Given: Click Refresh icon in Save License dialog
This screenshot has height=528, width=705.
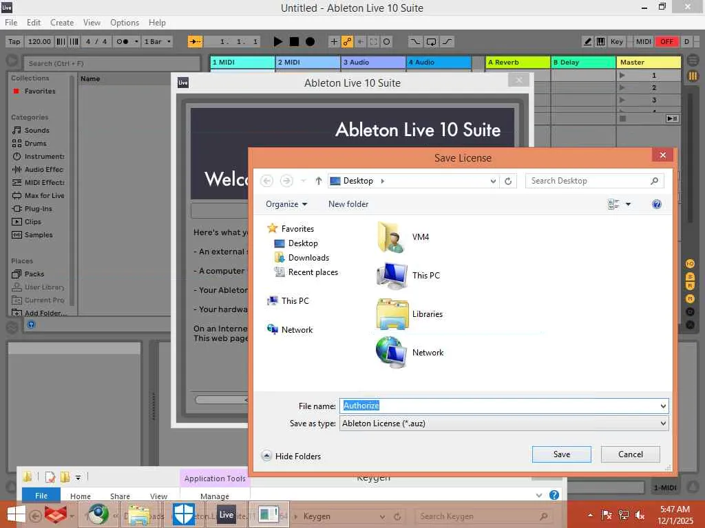Looking at the screenshot, I should pyautogui.click(x=508, y=181).
